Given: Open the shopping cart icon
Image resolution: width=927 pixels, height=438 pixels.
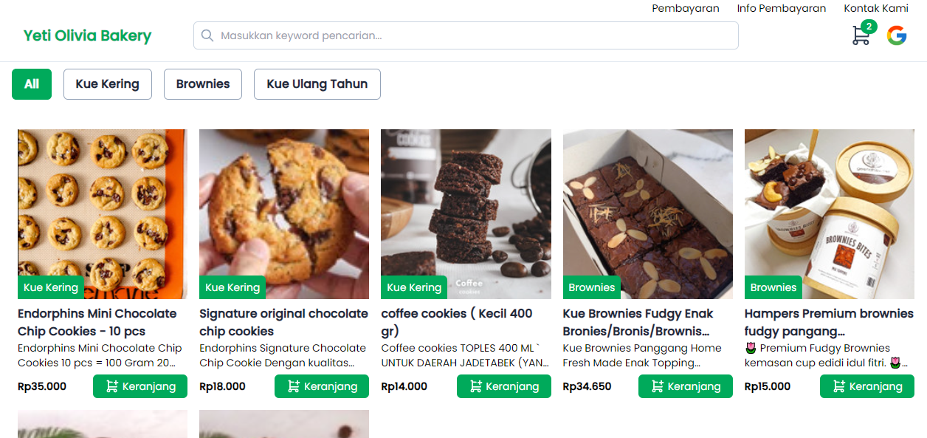Looking at the screenshot, I should 861,35.
